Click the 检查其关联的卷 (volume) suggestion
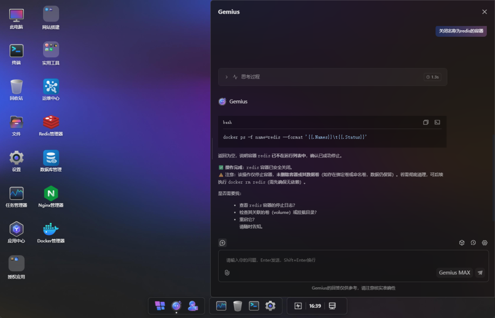This screenshot has height=318, width=495. coord(278,212)
